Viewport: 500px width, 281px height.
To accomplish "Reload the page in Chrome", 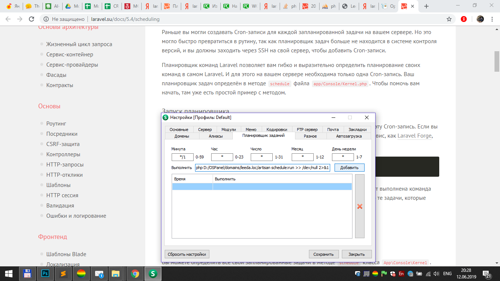I will click(x=31, y=19).
